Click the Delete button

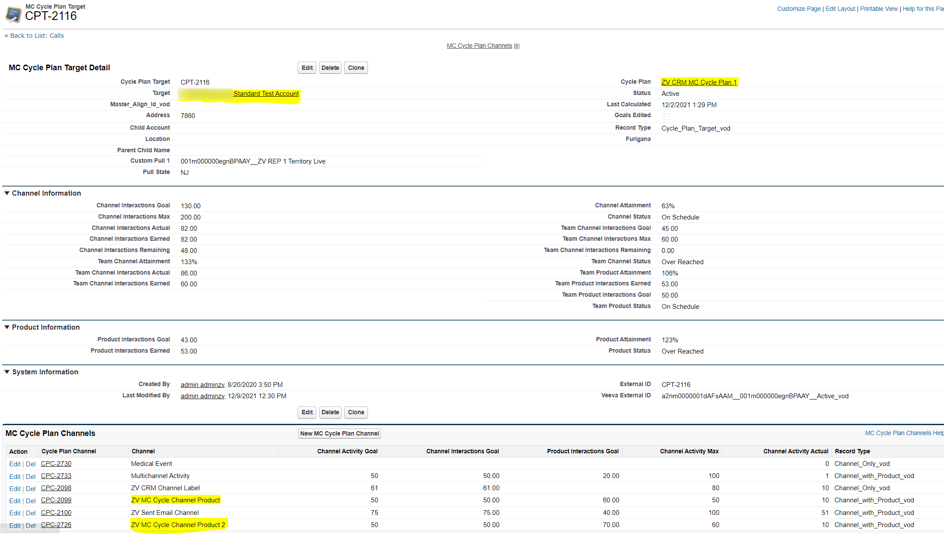330,68
